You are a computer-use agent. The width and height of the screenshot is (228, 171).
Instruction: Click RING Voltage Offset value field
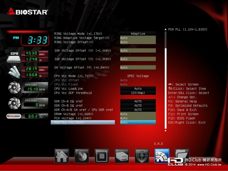pos(138,42)
